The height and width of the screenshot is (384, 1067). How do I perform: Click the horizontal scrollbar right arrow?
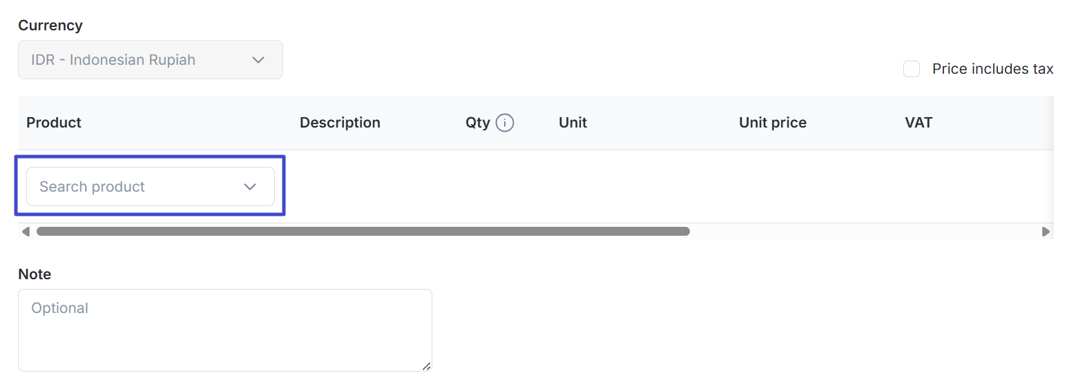pos(1046,232)
